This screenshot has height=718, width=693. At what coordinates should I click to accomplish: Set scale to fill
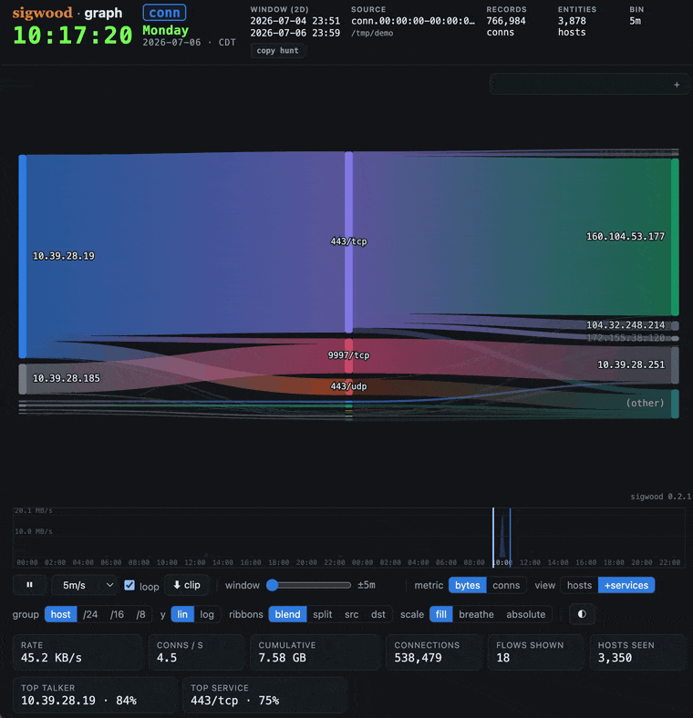click(x=441, y=614)
